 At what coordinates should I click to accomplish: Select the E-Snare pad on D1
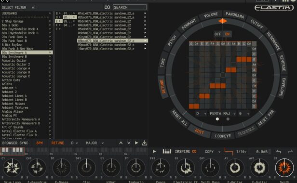click(x=62, y=168)
